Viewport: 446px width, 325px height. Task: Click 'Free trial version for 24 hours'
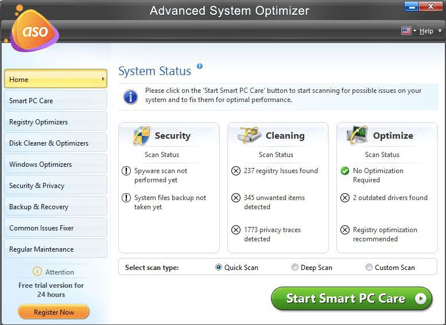(51, 290)
